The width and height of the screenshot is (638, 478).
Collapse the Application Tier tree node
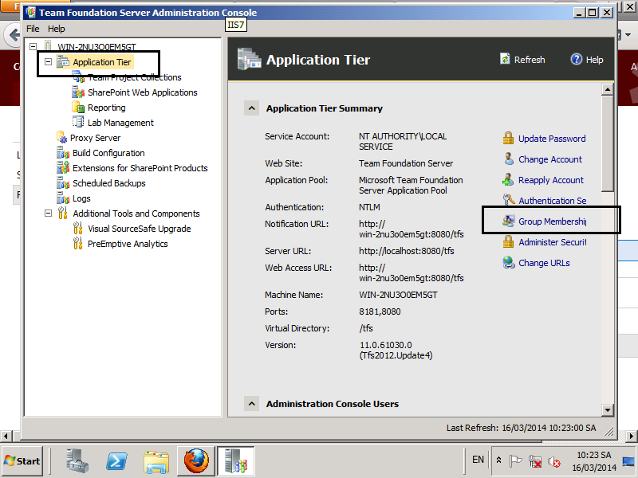pos(48,62)
